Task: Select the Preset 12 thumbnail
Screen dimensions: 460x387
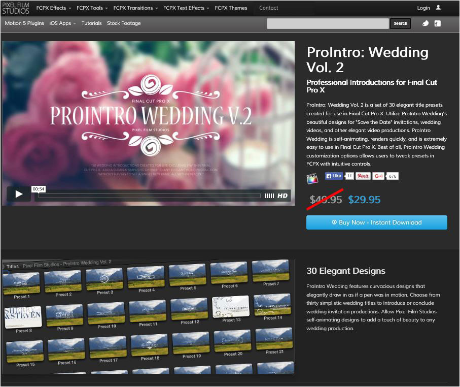Action: (x=189, y=309)
